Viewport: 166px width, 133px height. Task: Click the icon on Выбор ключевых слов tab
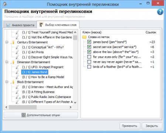(41, 25)
